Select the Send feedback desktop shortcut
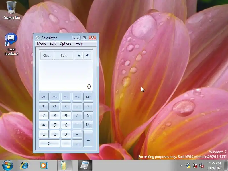The image size is (228, 171). pos(11,44)
